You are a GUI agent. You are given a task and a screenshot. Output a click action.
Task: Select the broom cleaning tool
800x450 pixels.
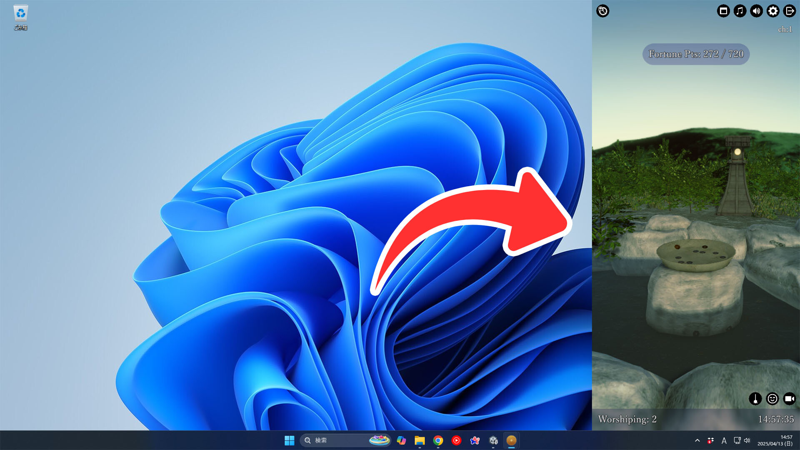click(x=755, y=399)
